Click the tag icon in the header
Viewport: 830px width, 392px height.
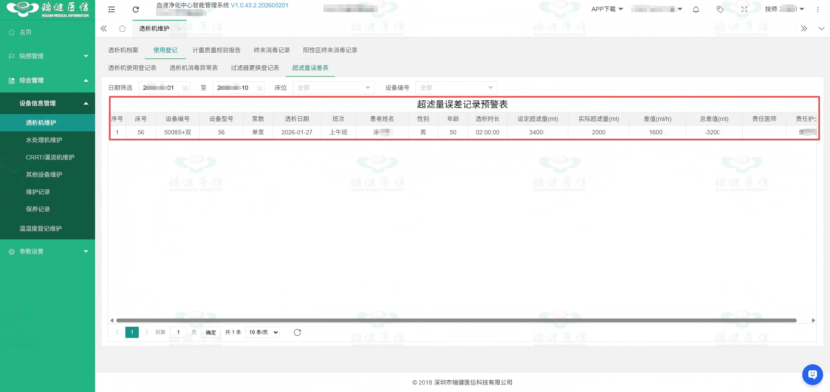pyautogui.click(x=720, y=10)
